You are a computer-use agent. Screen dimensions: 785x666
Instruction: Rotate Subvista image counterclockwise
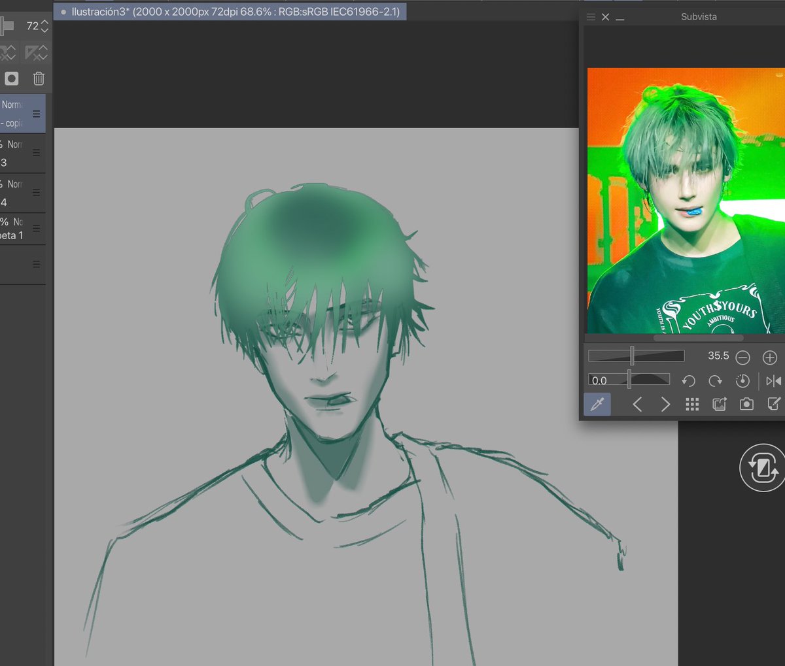(688, 381)
